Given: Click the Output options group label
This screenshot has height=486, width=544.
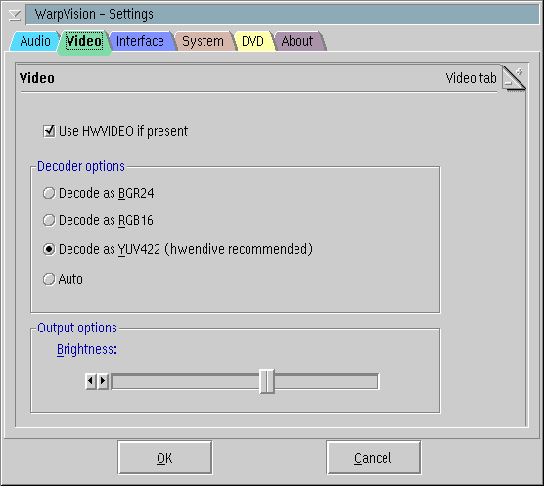Looking at the screenshot, I should pyautogui.click(x=77, y=328).
